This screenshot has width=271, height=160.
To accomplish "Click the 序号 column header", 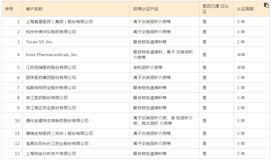I will tap(9, 9).
